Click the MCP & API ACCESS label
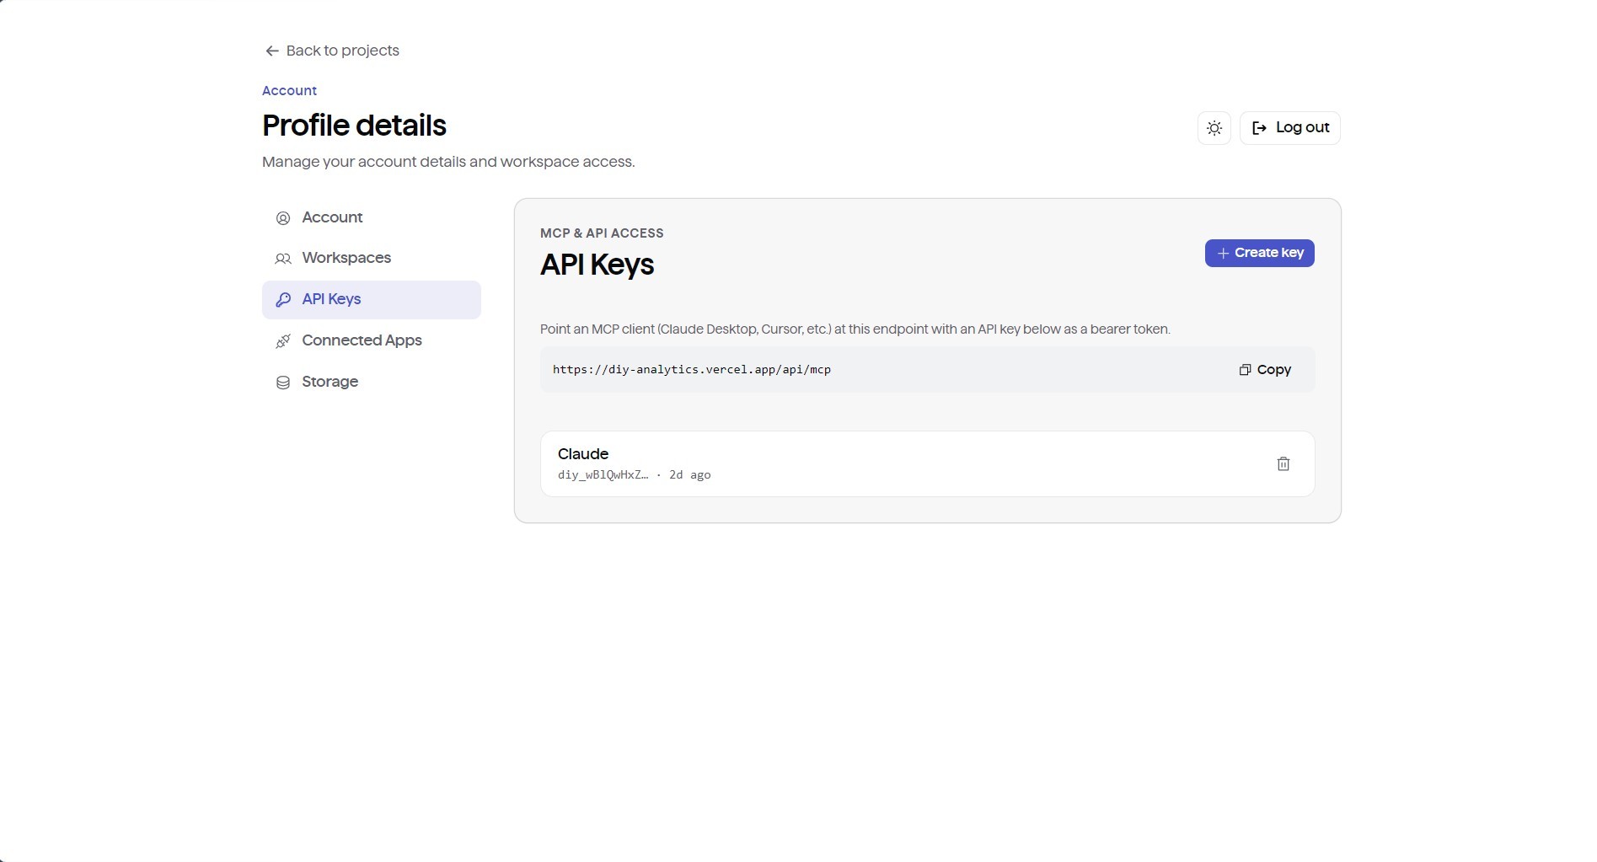Screen dimensions: 1597x862 pyautogui.click(x=602, y=233)
